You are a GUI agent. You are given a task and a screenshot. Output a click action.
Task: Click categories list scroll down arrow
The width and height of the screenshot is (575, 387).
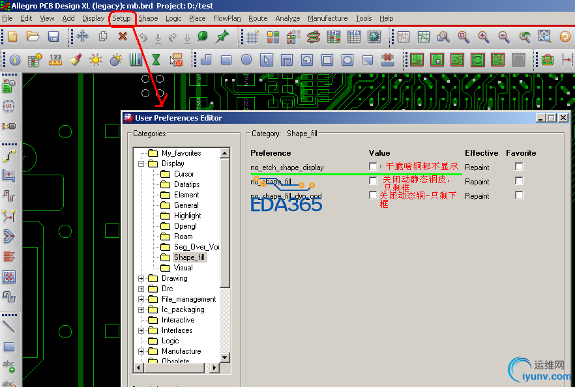tap(225, 357)
